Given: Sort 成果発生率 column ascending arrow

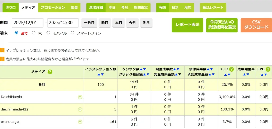Looking at the screenshot, I should (244, 75).
